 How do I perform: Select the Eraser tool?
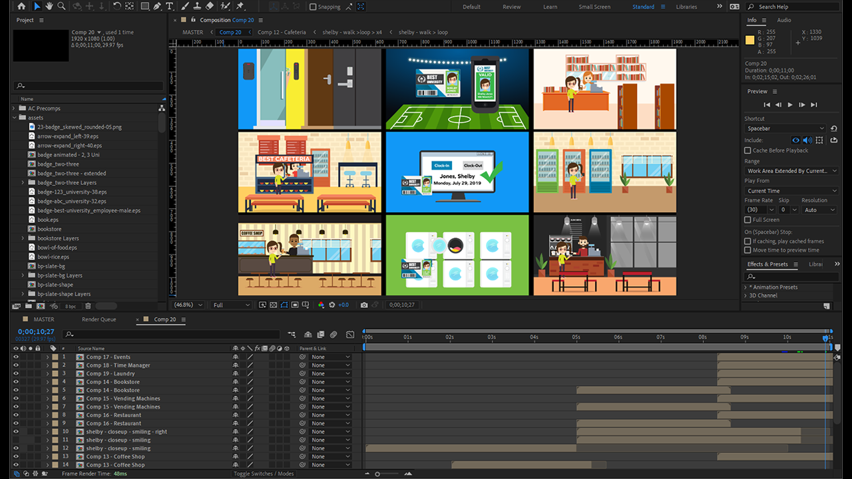tap(210, 6)
